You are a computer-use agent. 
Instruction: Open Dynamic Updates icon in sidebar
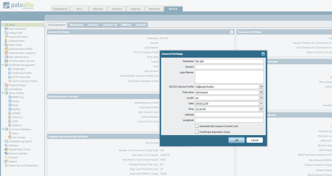click(6, 153)
